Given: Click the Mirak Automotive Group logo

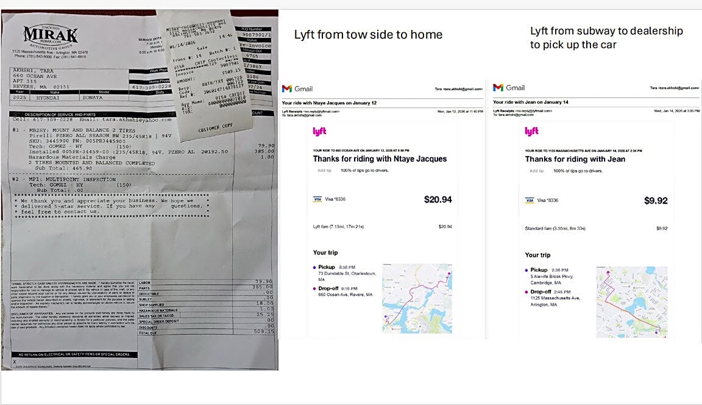Looking at the screenshot, I should coord(50,36).
